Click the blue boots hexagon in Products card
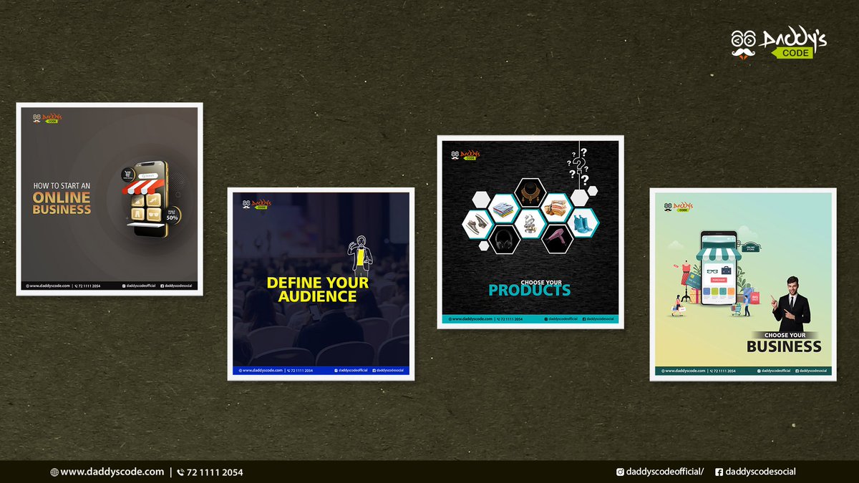The width and height of the screenshot is (859, 483). click(x=584, y=223)
